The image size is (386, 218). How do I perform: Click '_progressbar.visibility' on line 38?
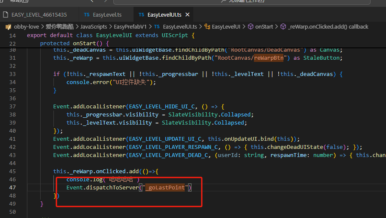pos(121,115)
